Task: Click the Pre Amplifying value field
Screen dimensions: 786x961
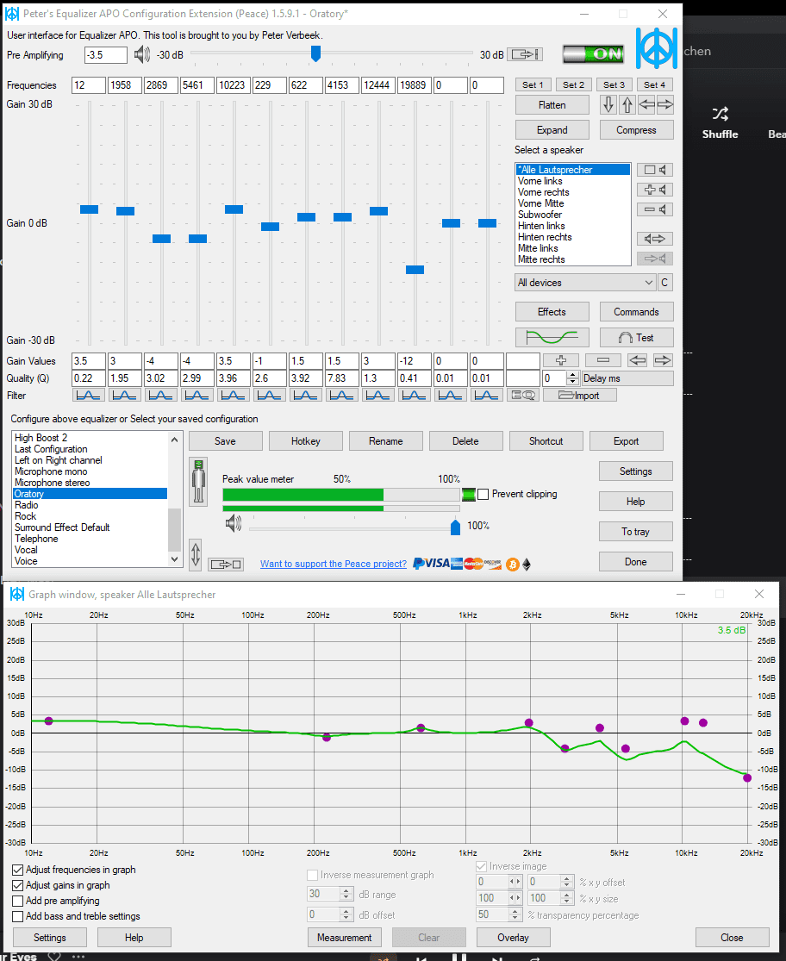Action: pos(105,54)
